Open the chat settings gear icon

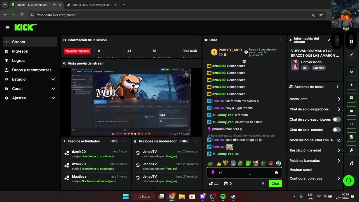263,183
